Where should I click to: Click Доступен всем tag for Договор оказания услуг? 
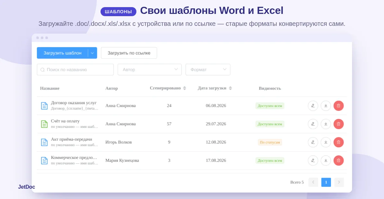[270, 106]
